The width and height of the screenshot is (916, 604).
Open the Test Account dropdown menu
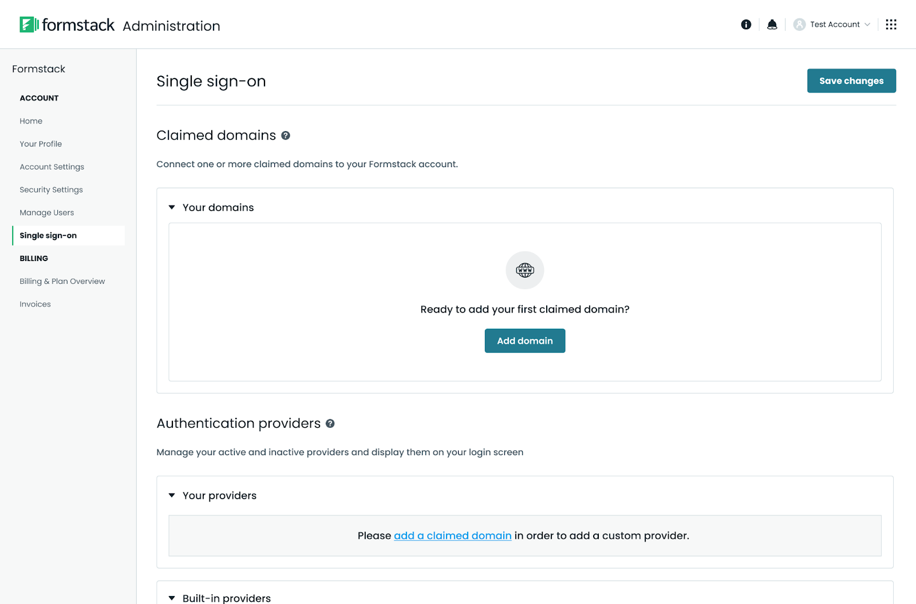coord(832,25)
